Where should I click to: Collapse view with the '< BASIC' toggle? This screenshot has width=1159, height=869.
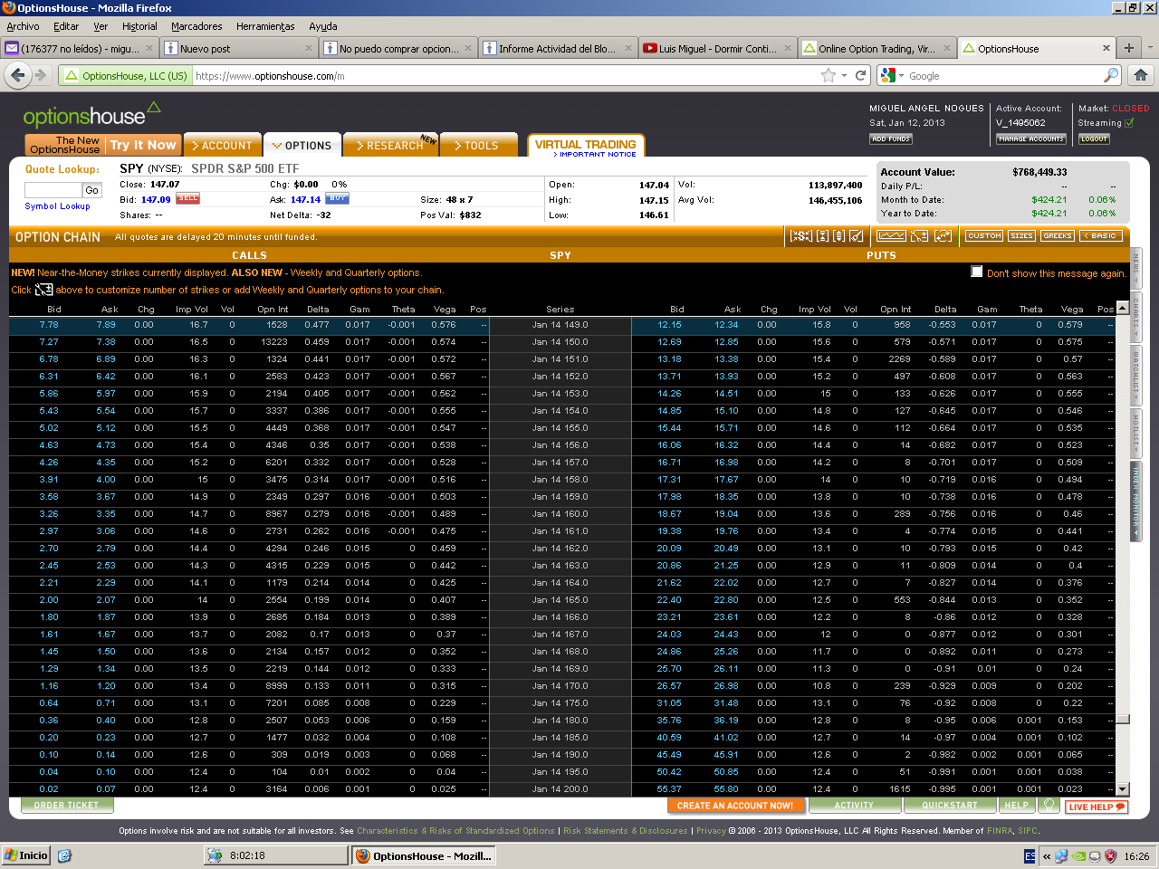[1101, 236]
